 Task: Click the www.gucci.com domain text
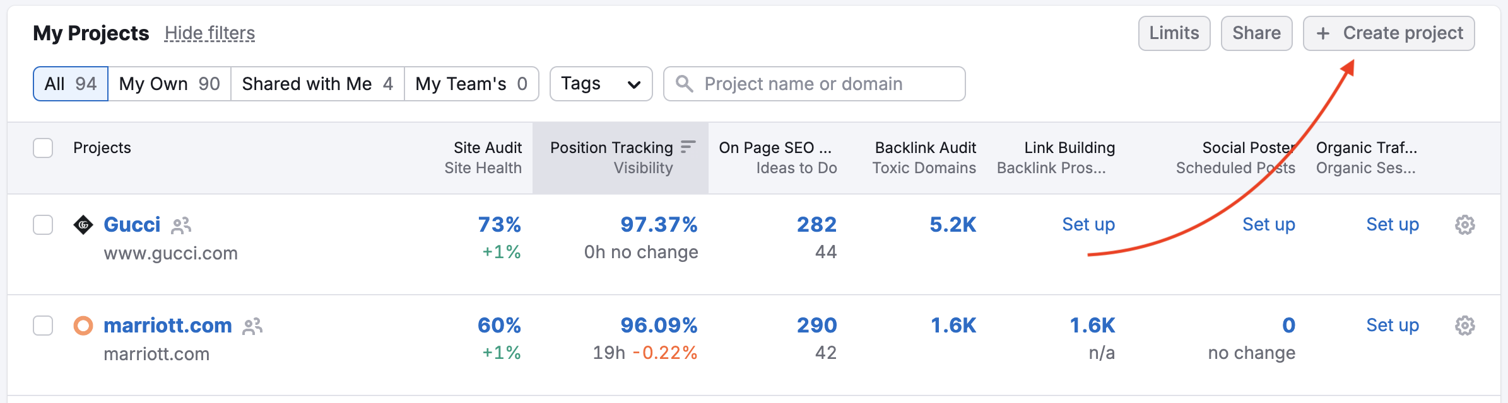[170, 253]
